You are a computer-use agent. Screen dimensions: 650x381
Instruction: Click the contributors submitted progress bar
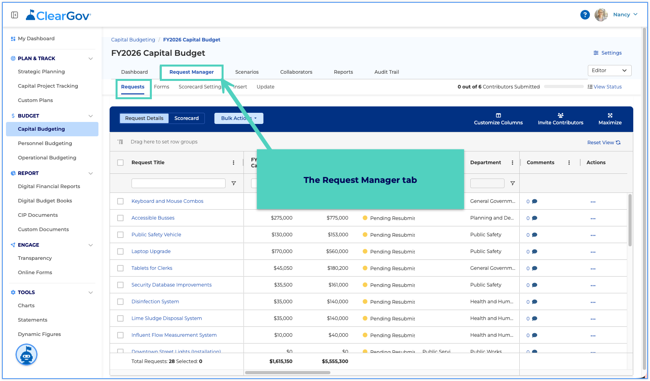(564, 86)
